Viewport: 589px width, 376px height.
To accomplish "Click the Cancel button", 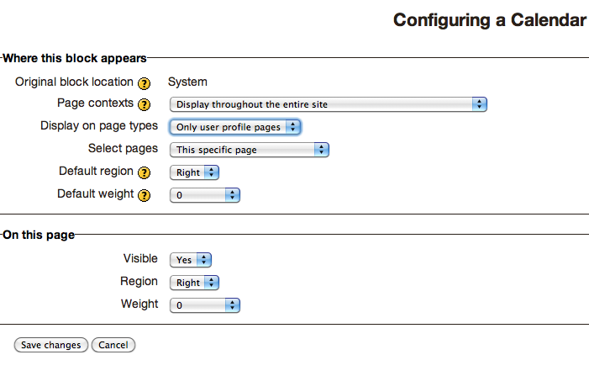I will [113, 345].
